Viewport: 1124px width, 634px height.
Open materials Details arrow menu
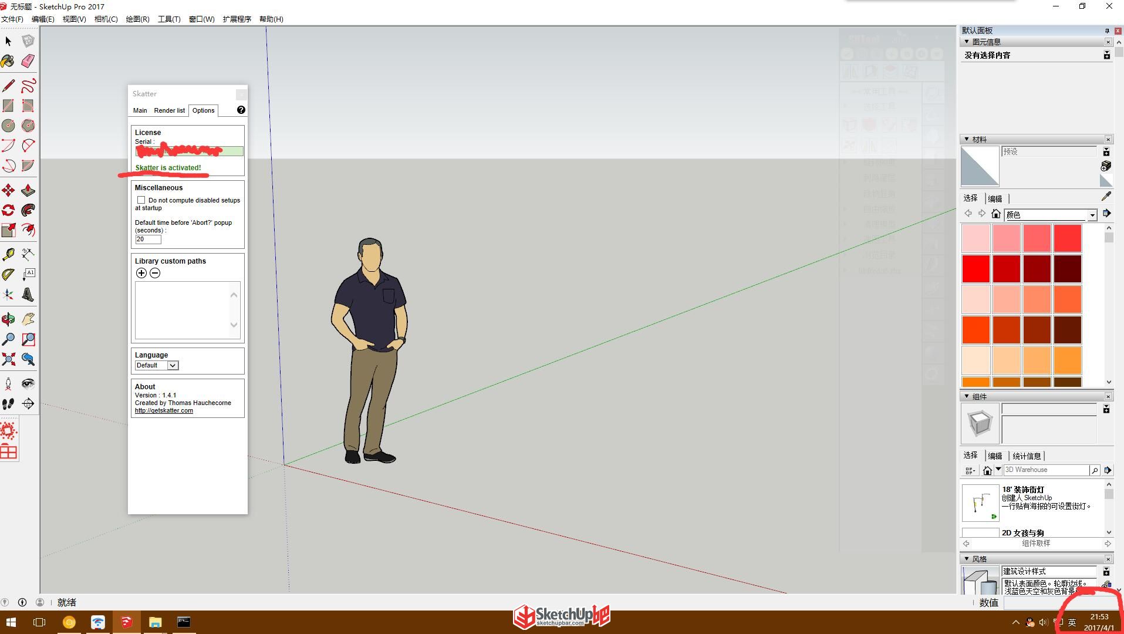[x=1107, y=214]
